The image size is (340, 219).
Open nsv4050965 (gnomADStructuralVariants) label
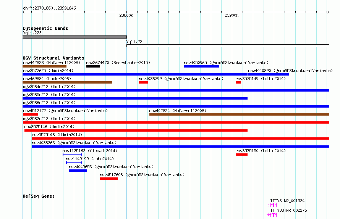226,63
